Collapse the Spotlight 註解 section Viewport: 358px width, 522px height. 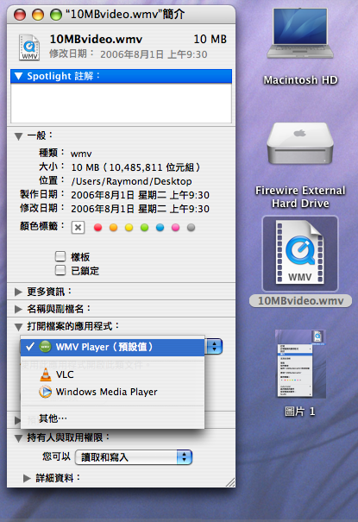point(19,76)
